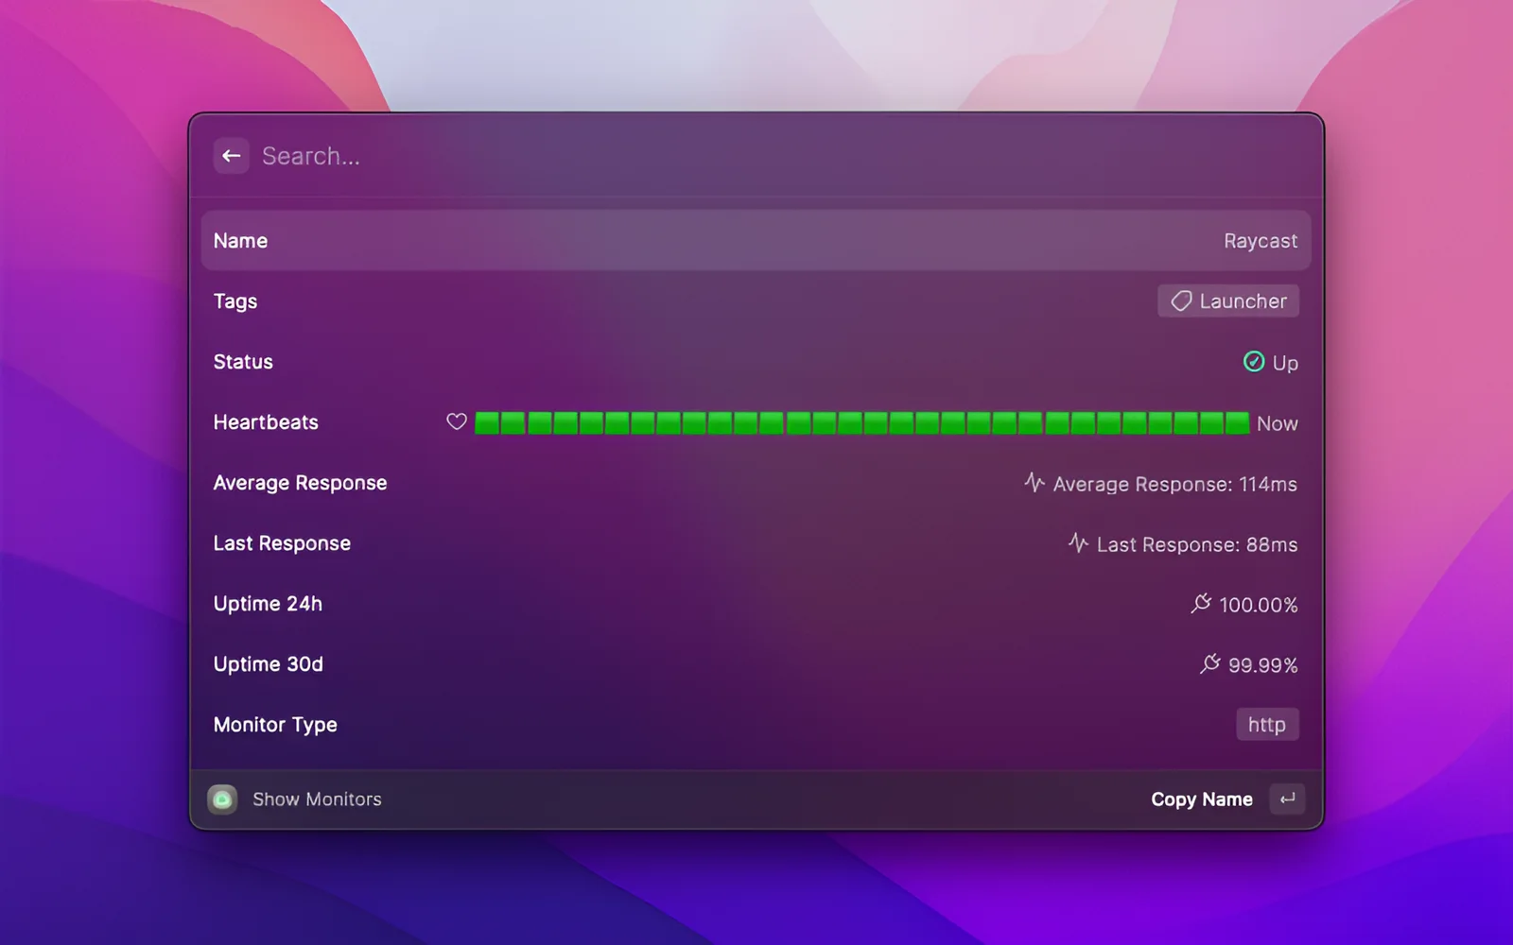Click the Copy Name action

click(x=1202, y=799)
